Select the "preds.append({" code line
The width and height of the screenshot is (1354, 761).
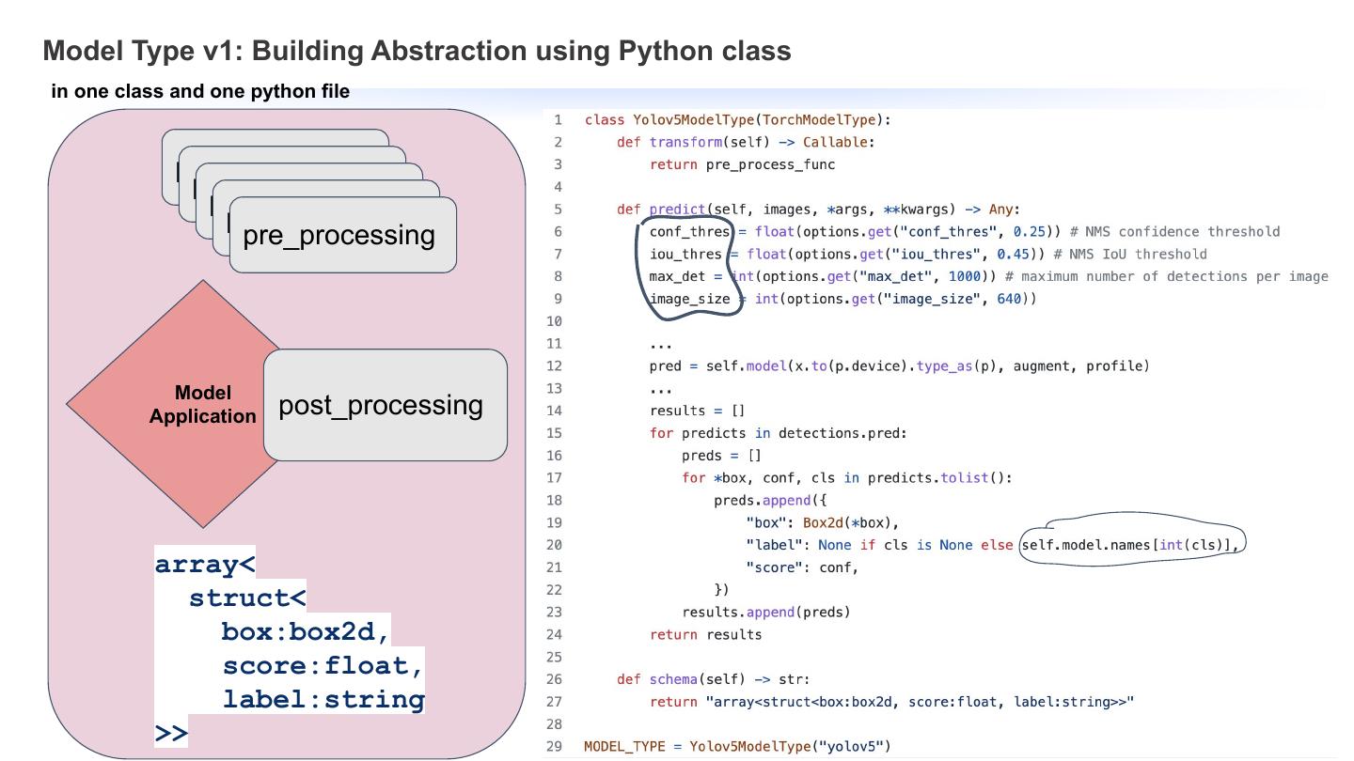coord(770,501)
